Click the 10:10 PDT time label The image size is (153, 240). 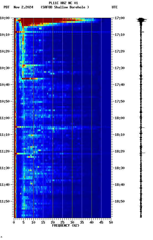point(5,35)
